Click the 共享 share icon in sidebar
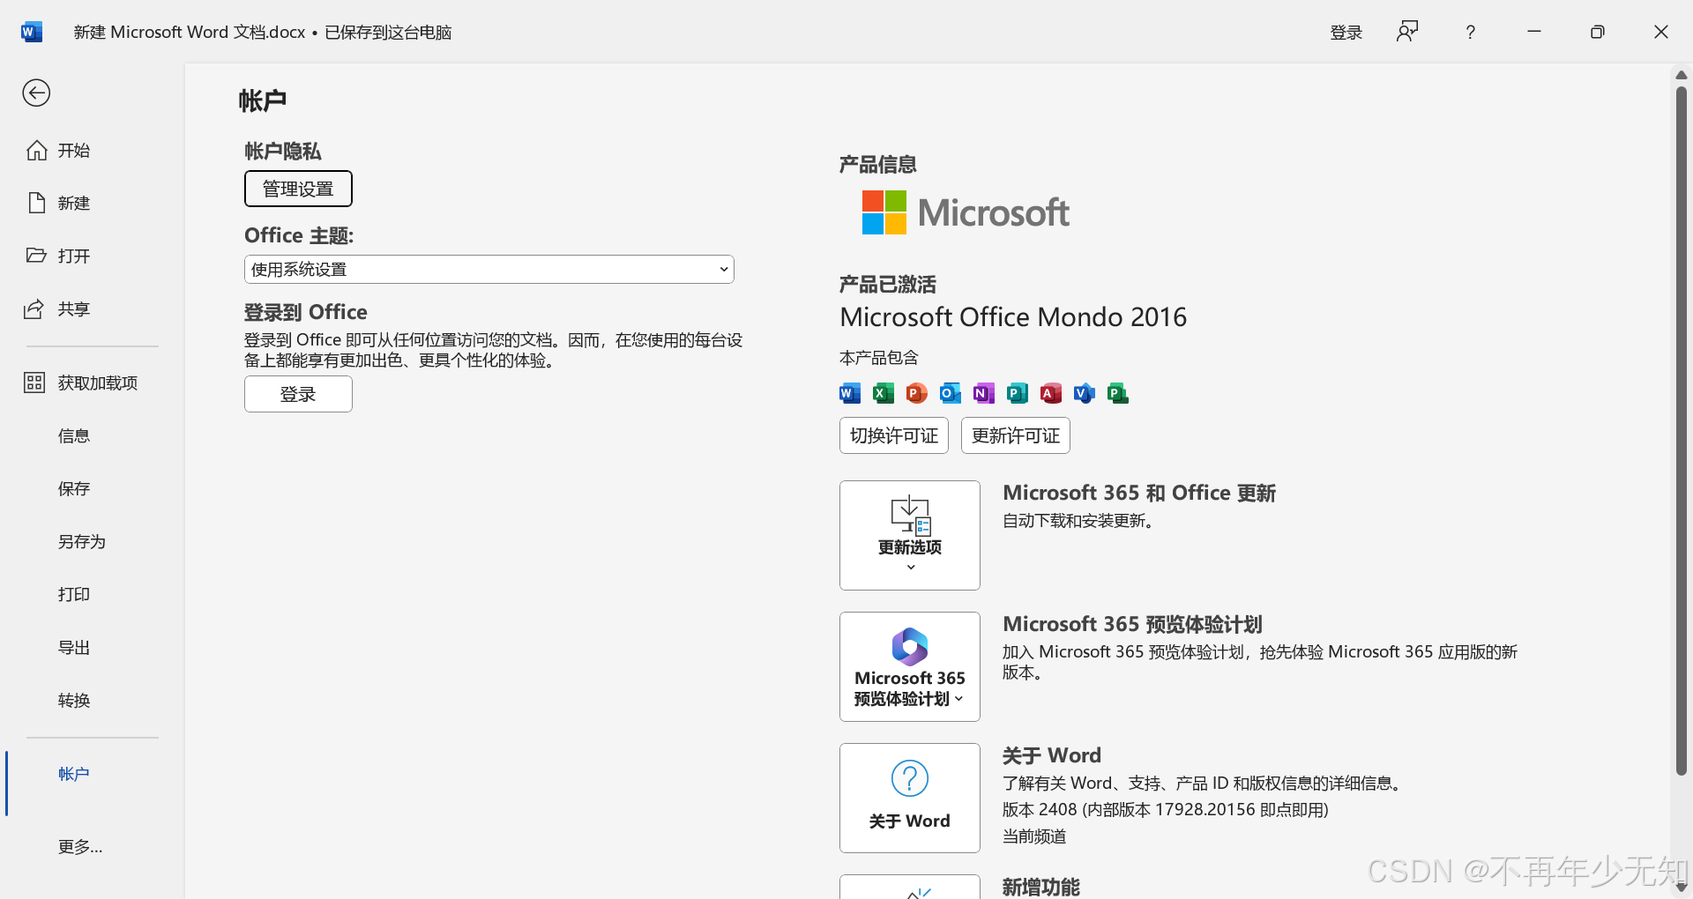1693x899 pixels. [34, 309]
